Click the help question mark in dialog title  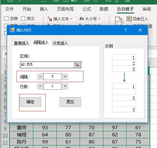tap(126, 30)
